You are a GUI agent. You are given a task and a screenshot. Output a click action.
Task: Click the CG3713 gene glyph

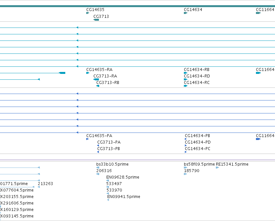coord(96,20)
